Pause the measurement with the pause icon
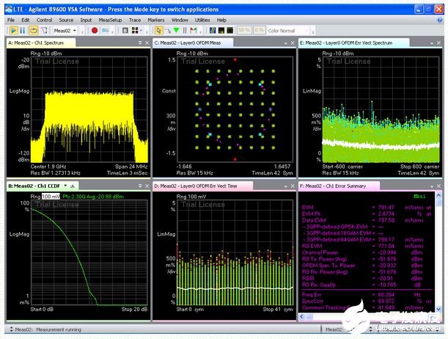The image size is (448, 339). pyautogui.click(x=23, y=30)
